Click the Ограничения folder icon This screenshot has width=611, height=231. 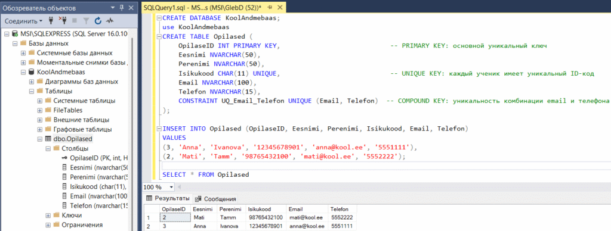point(57,224)
